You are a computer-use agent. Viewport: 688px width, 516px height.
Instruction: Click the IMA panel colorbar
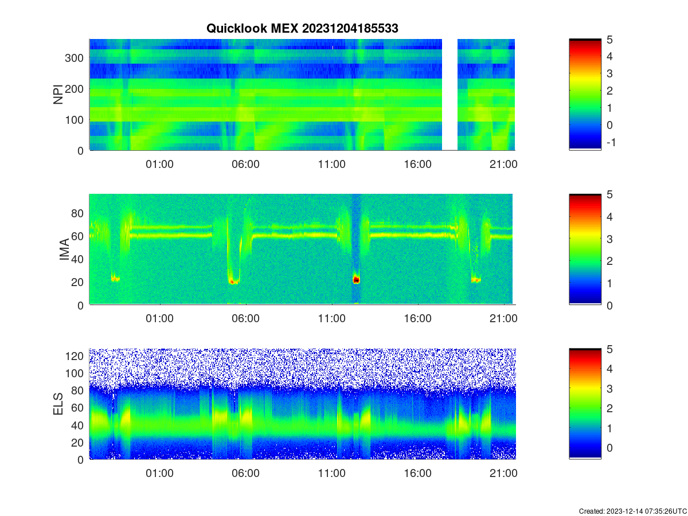tap(585, 249)
